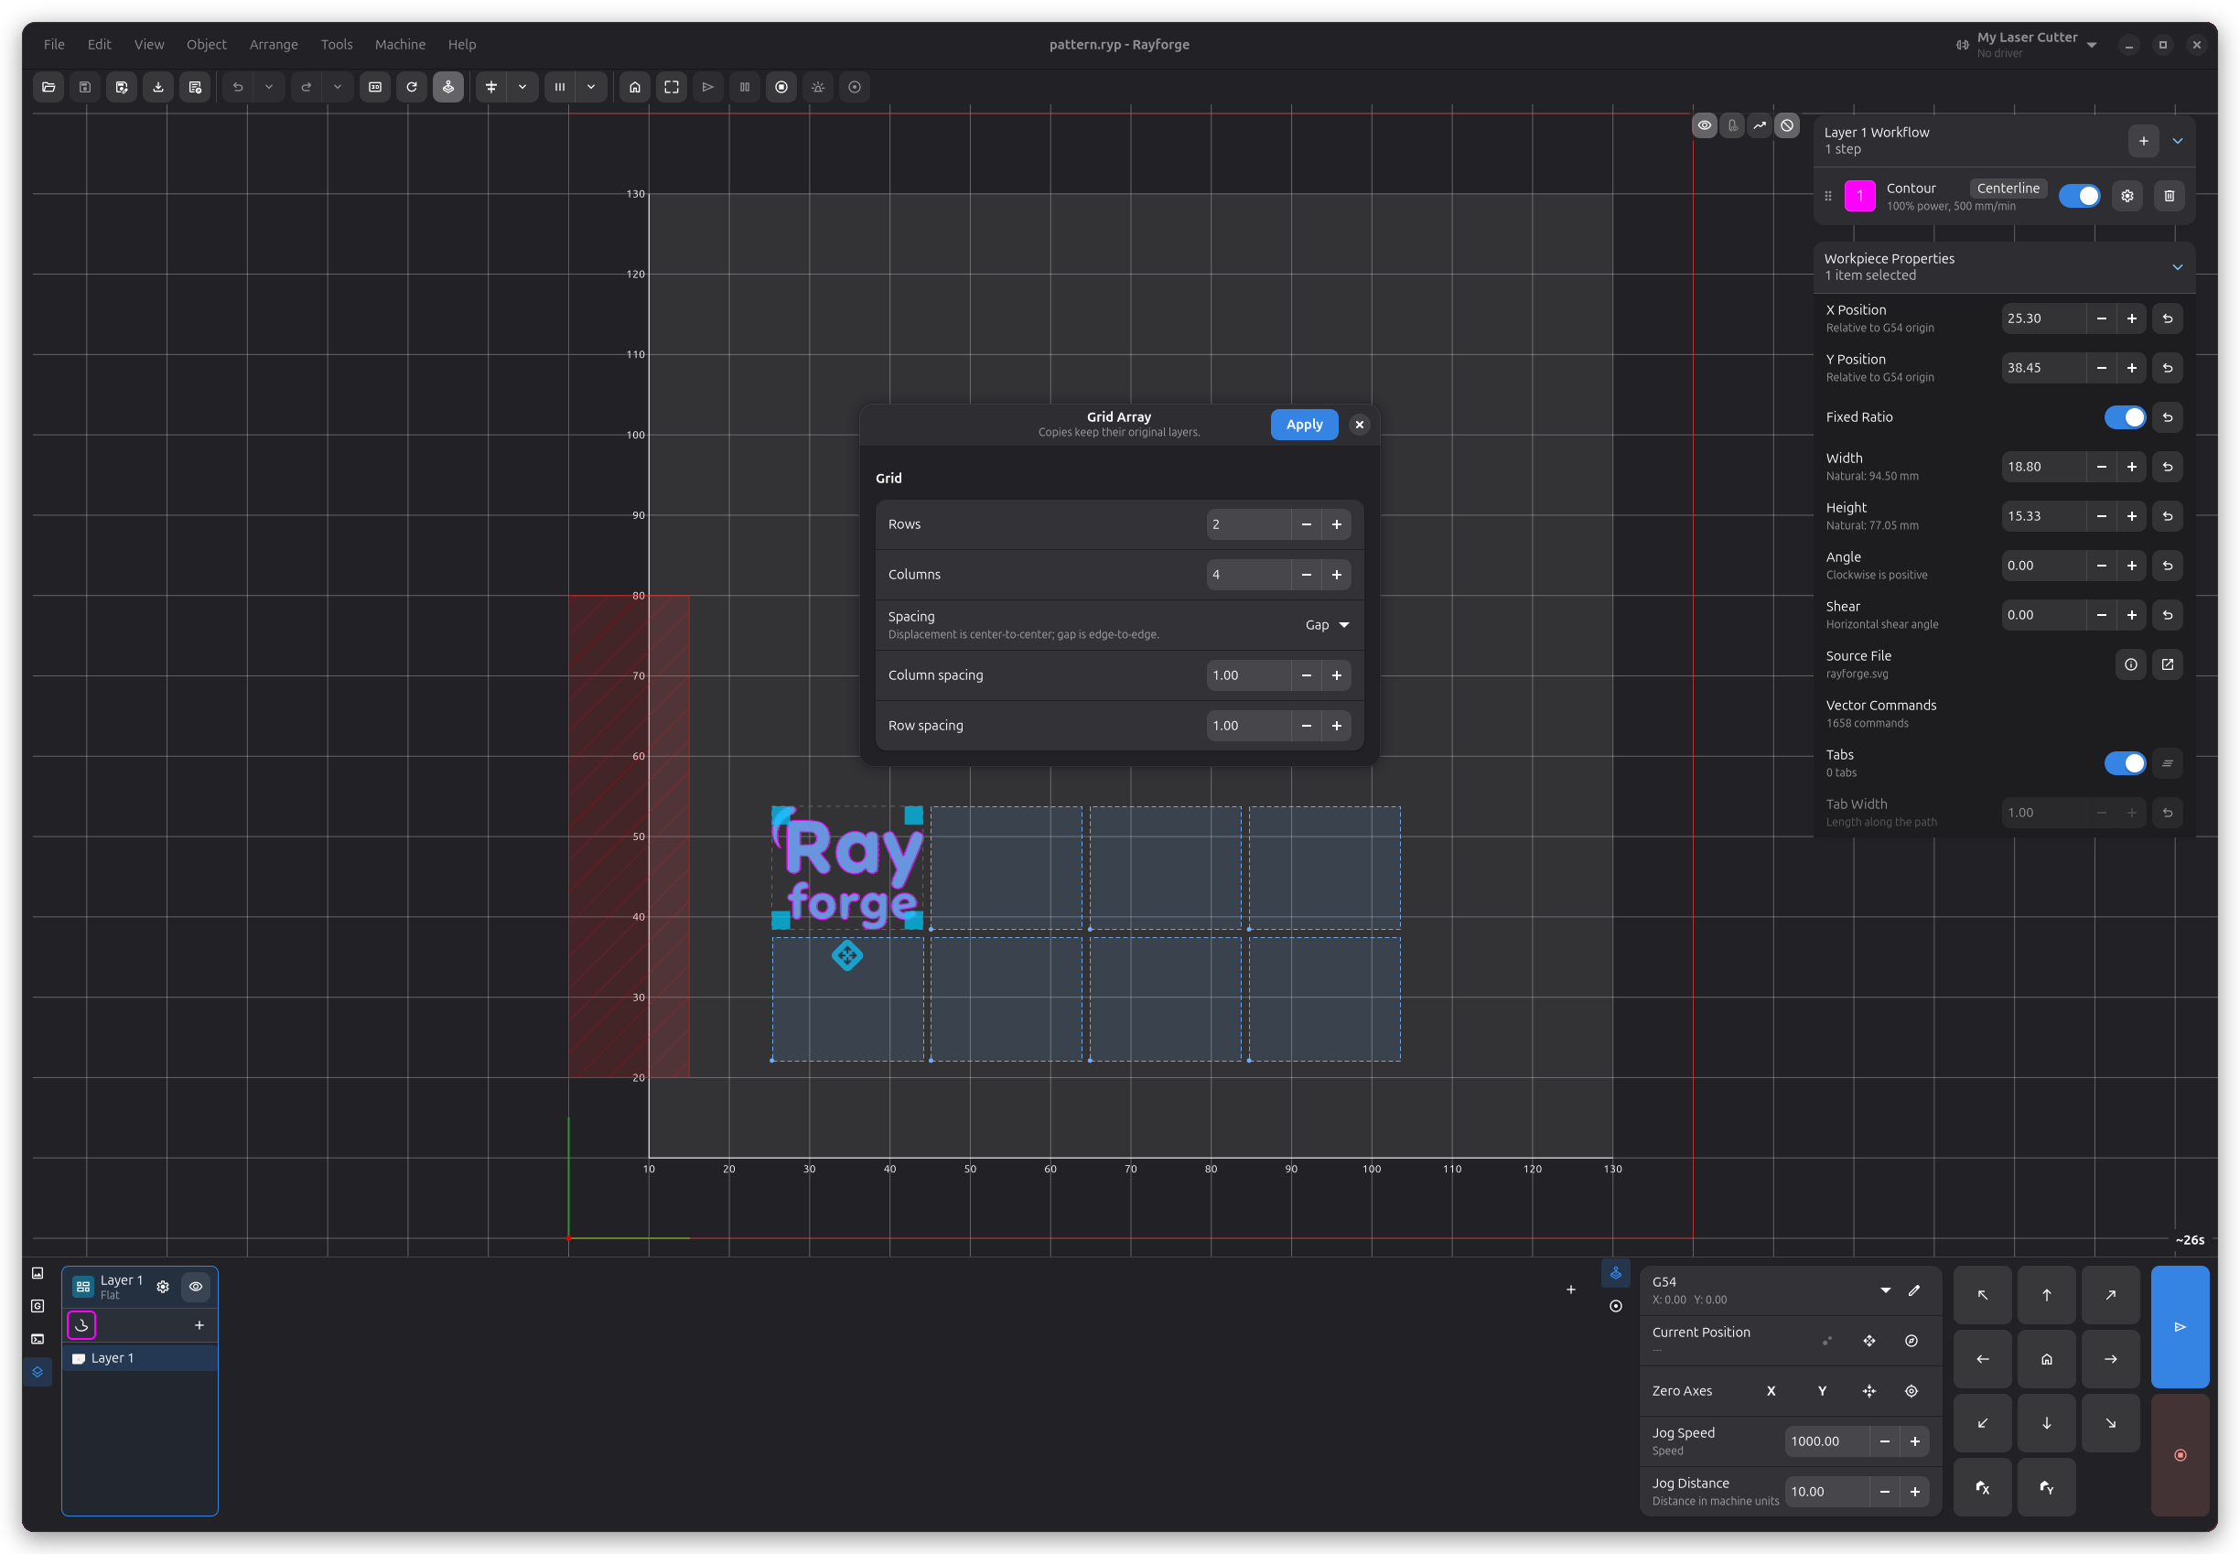Screen dimensions: 2240x1554
Task: Open Contour step settings gear
Action: pos(2127,196)
